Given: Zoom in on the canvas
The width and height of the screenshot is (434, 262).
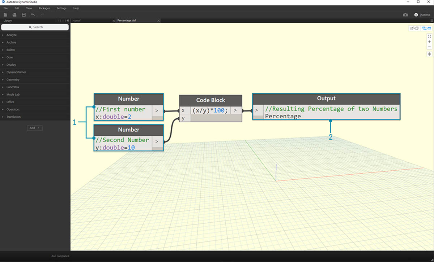Looking at the screenshot, I should [429, 42].
